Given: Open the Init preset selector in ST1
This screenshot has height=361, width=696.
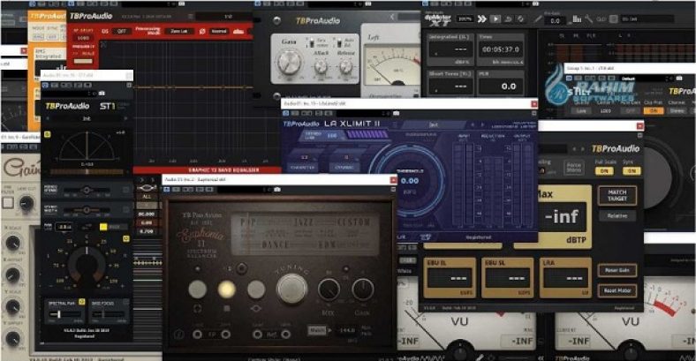Looking at the screenshot, I should point(87,119).
